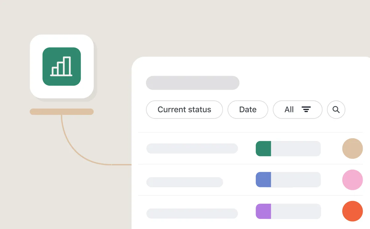
Task: Select the tan avatar circle
Action: click(352, 149)
